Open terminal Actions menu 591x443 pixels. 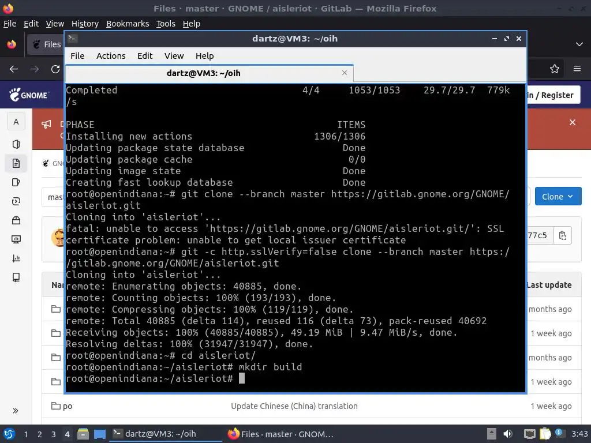click(111, 56)
